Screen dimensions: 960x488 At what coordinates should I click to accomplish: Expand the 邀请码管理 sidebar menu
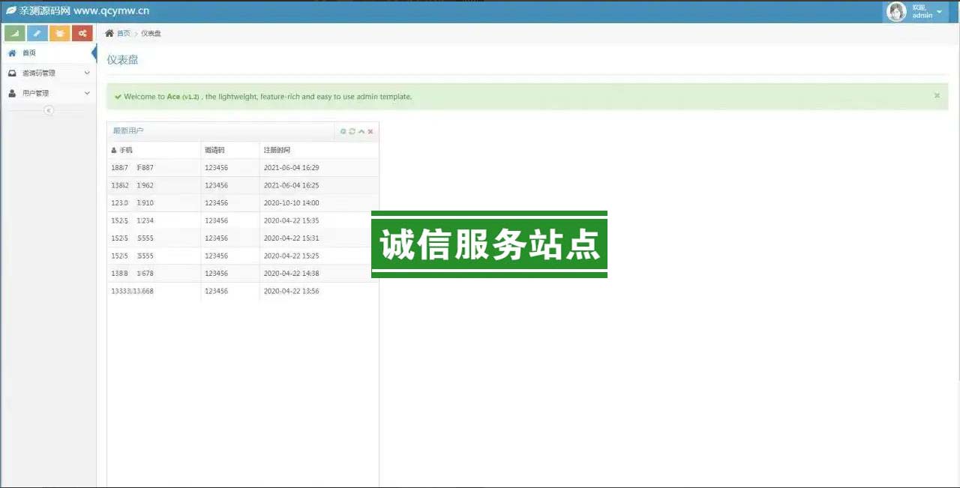point(48,73)
